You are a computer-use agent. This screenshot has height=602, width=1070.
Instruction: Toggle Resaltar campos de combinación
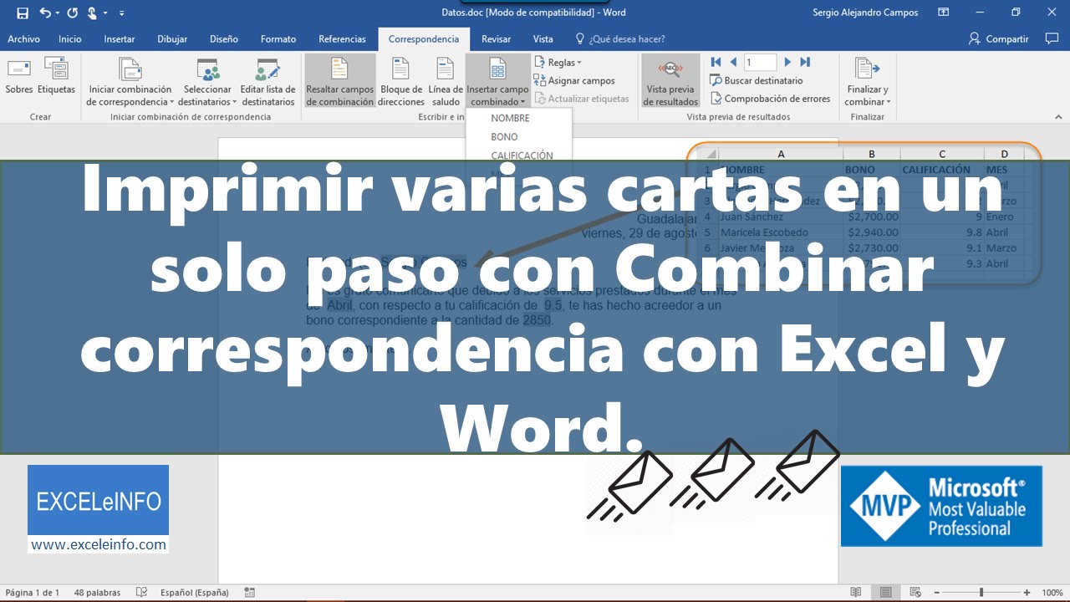pos(340,82)
